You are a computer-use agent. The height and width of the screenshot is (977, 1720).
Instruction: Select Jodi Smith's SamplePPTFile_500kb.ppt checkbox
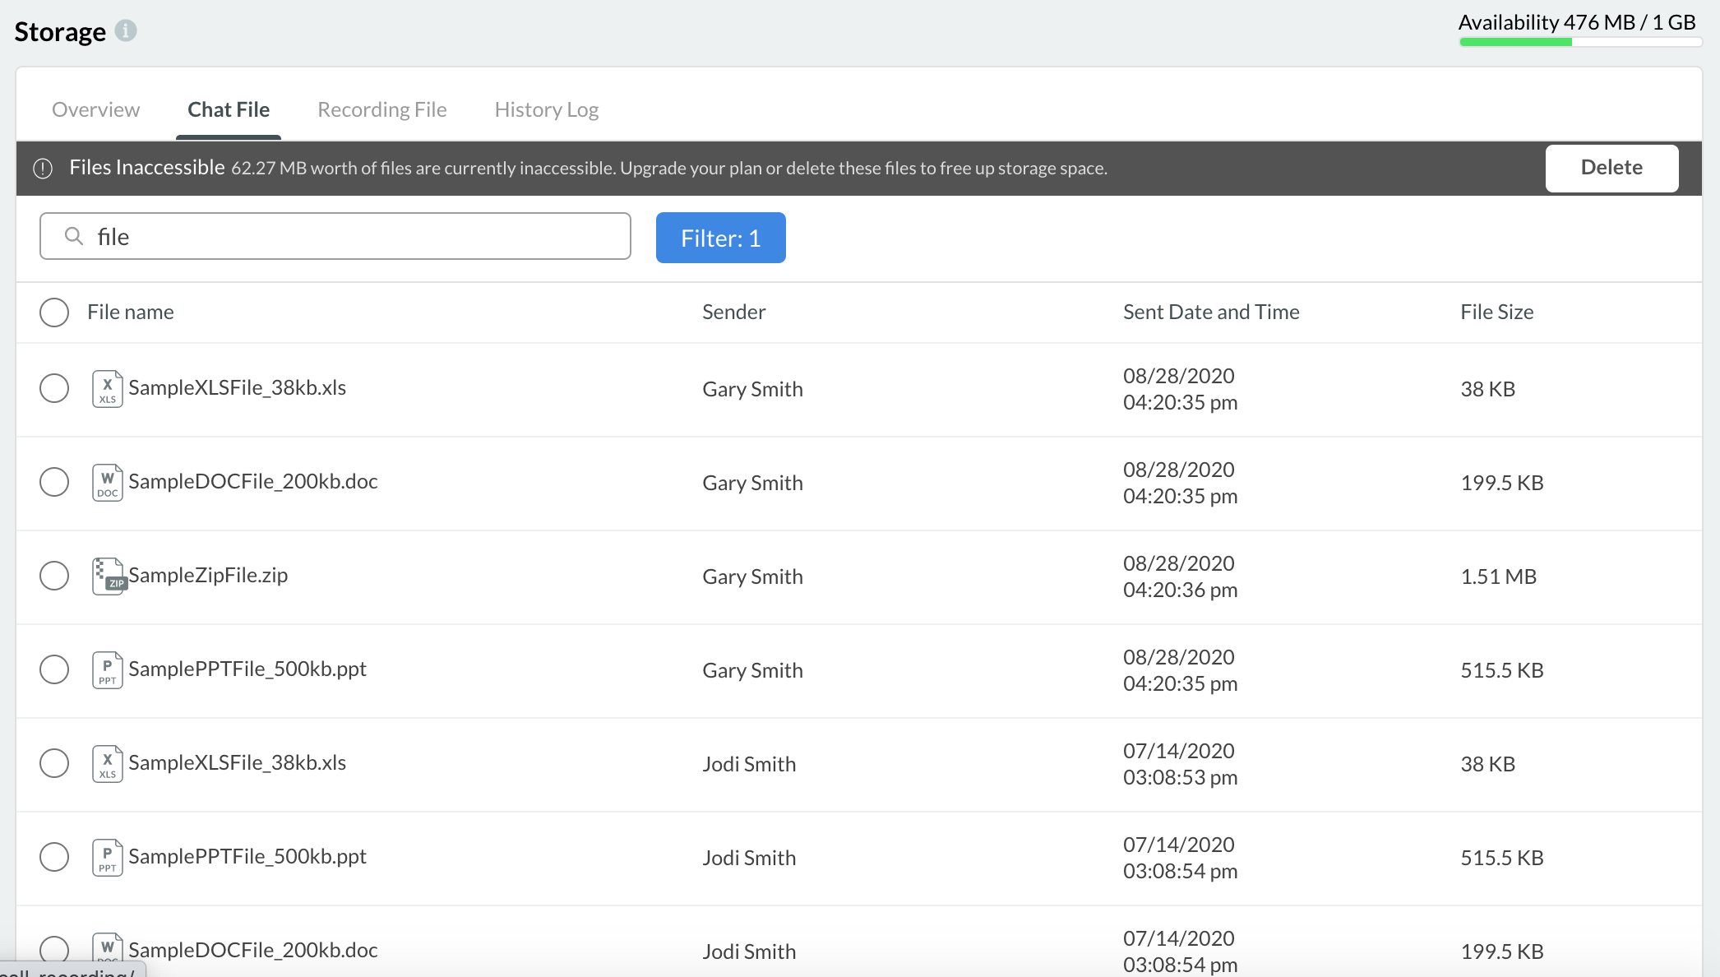[54, 857]
